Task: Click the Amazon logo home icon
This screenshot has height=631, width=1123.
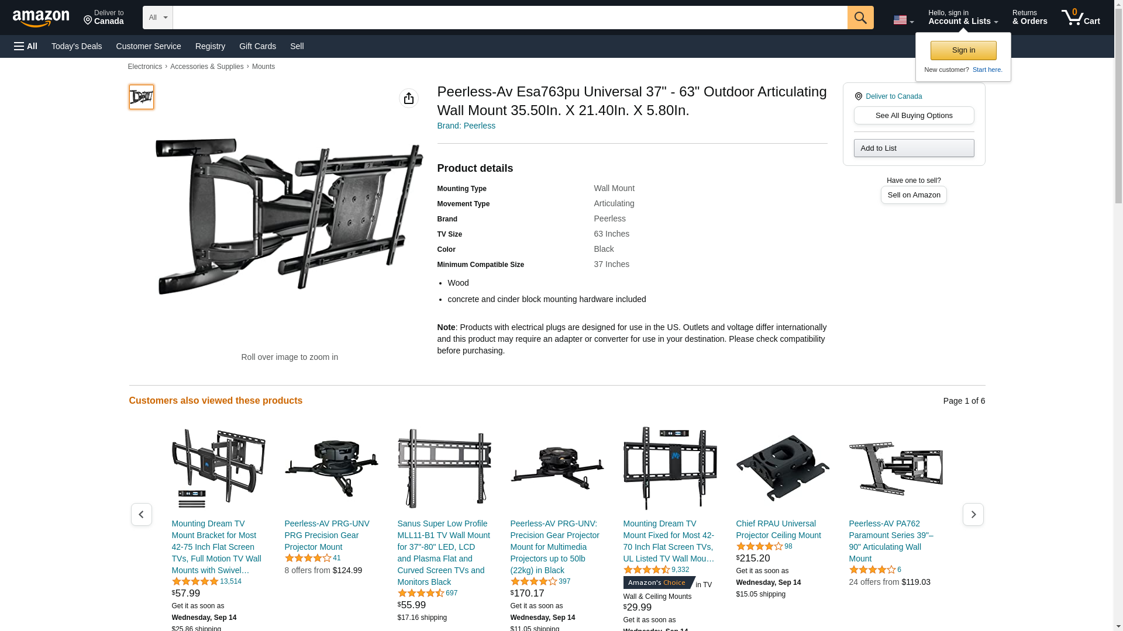Action: tap(41, 18)
